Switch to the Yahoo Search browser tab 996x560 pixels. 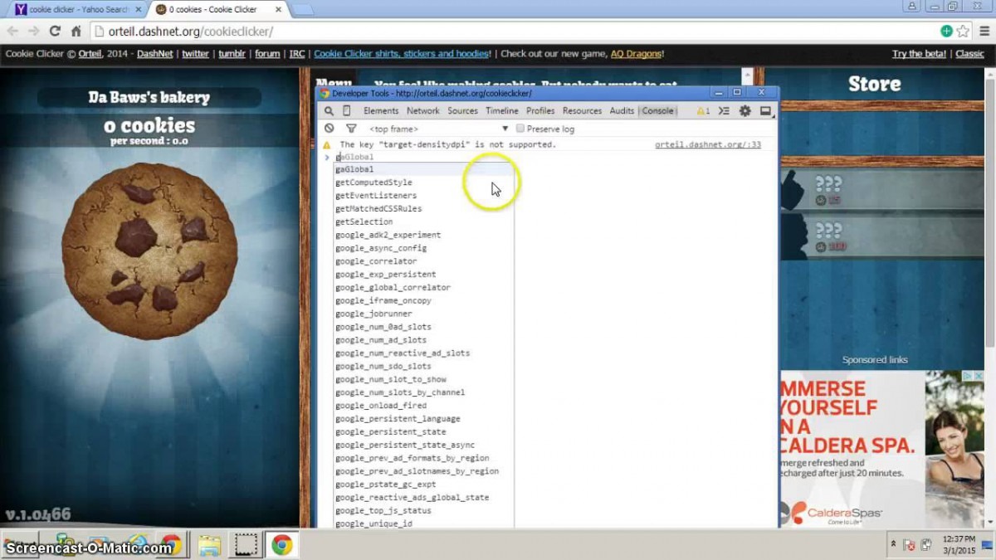click(76, 9)
